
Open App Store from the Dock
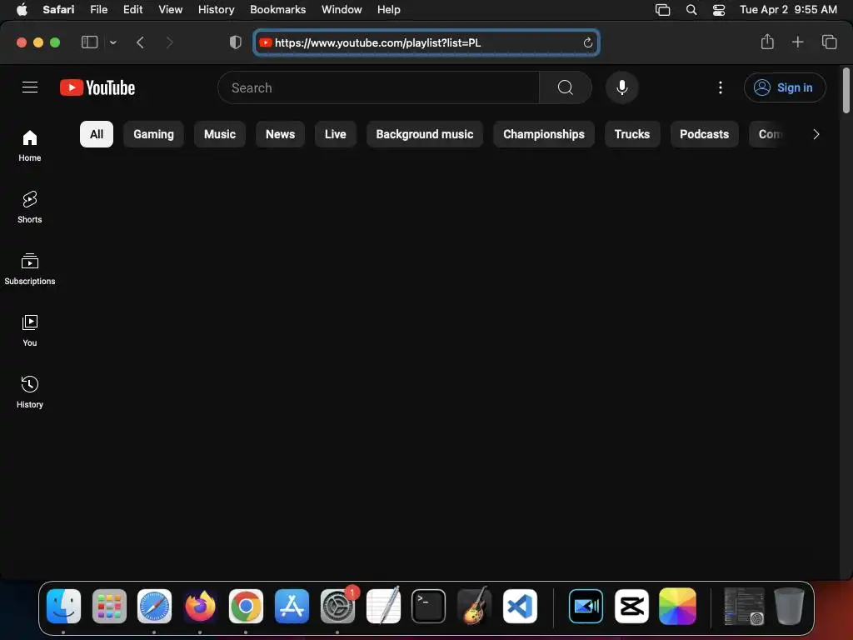292,606
